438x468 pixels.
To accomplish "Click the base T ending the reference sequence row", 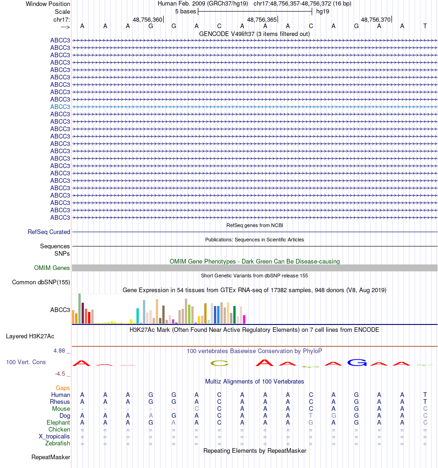I will [425, 26].
